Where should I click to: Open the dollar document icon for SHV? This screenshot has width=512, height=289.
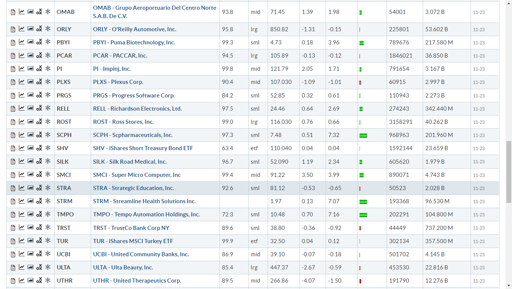tap(13, 148)
